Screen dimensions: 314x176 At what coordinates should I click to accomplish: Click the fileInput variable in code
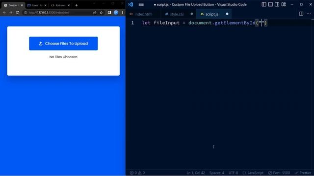point(166,23)
